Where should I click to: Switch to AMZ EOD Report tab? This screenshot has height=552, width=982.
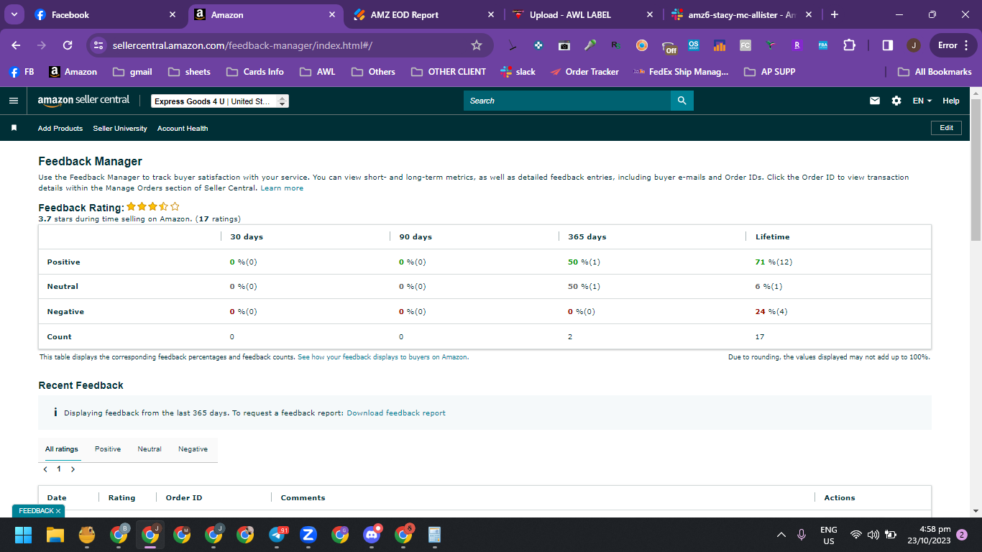[425, 14]
